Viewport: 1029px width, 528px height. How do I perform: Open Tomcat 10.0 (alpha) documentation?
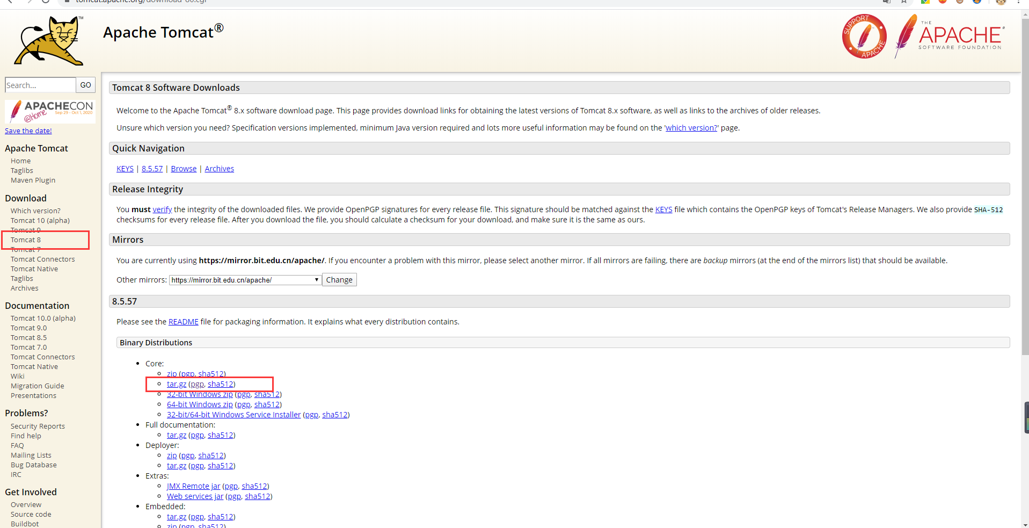[43, 318]
